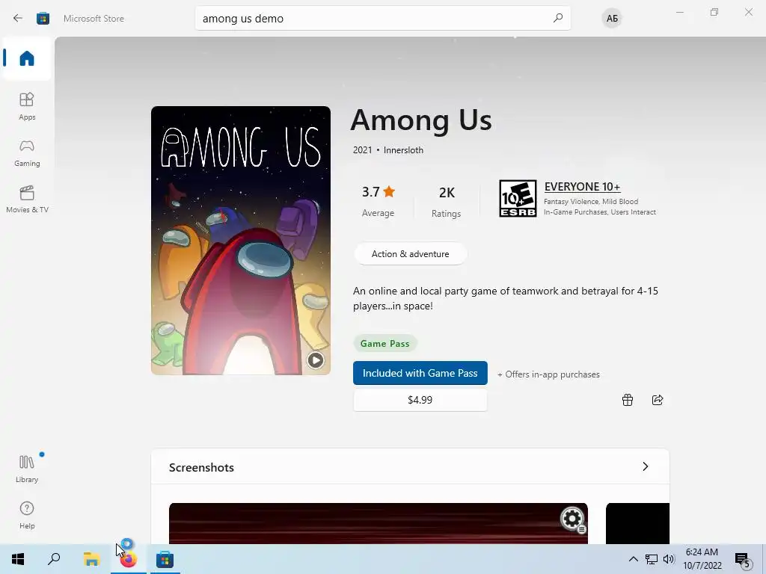The height and width of the screenshot is (574, 766).
Task: Open the Gaming section
Action: (x=27, y=152)
